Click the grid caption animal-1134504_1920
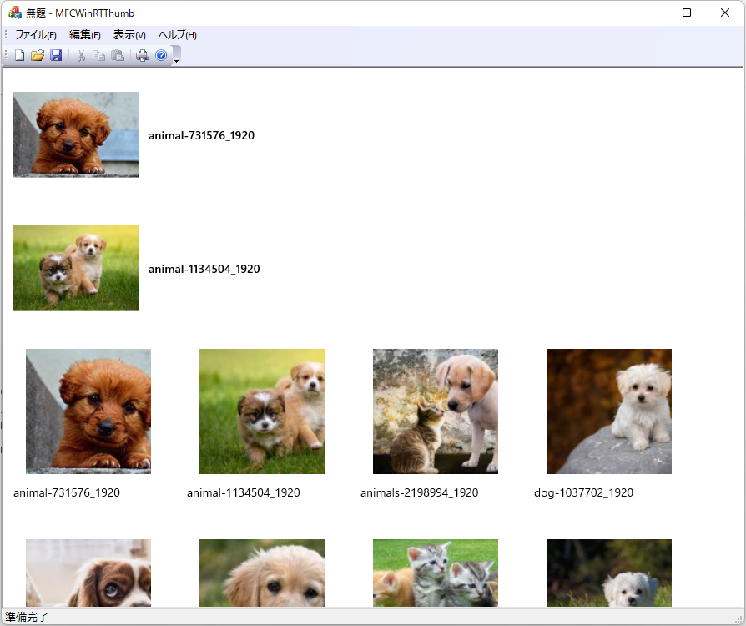746x626 pixels. point(244,492)
